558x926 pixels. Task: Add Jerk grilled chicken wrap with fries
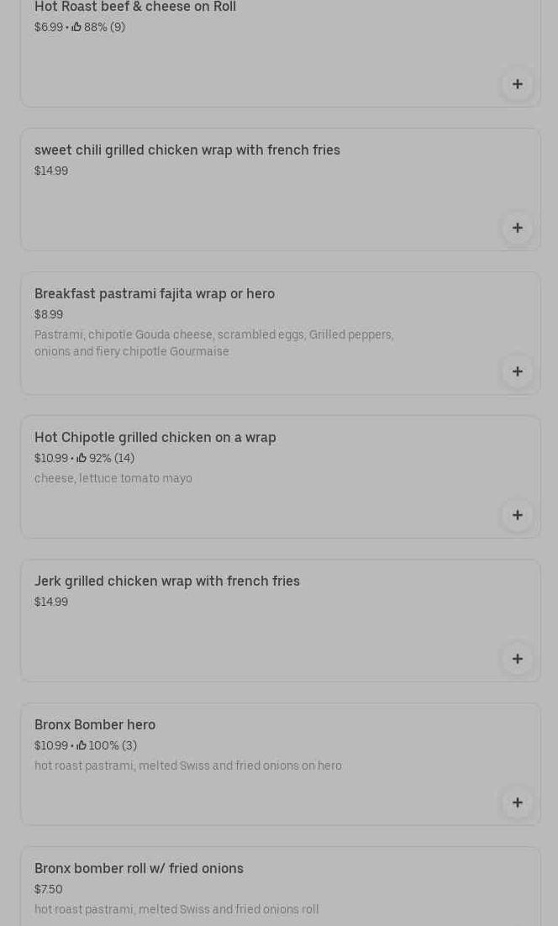pyautogui.click(x=517, y=659)
